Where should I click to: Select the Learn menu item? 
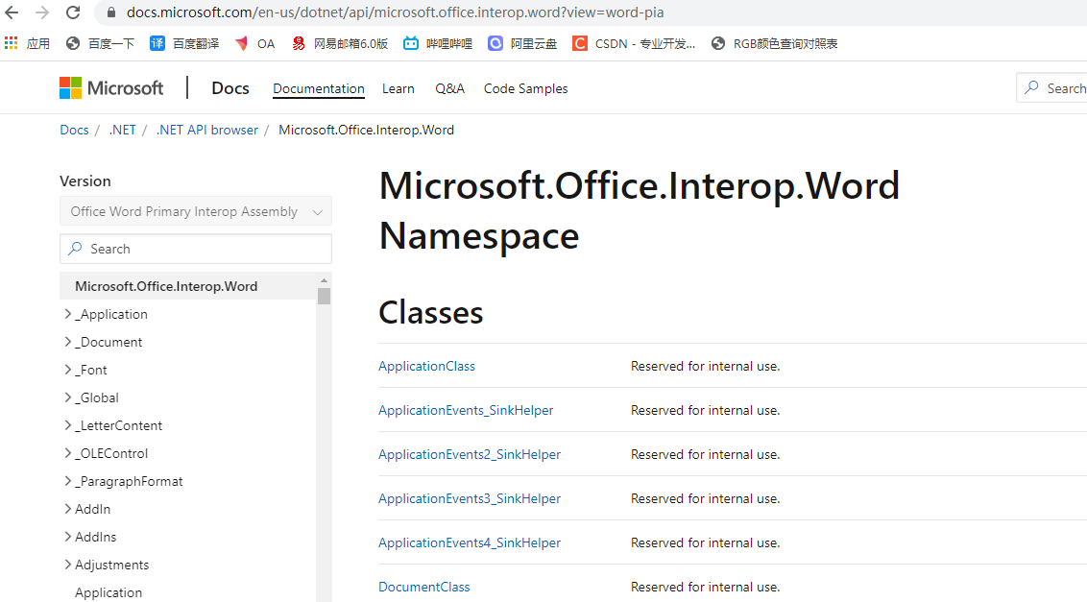[398, 88]
